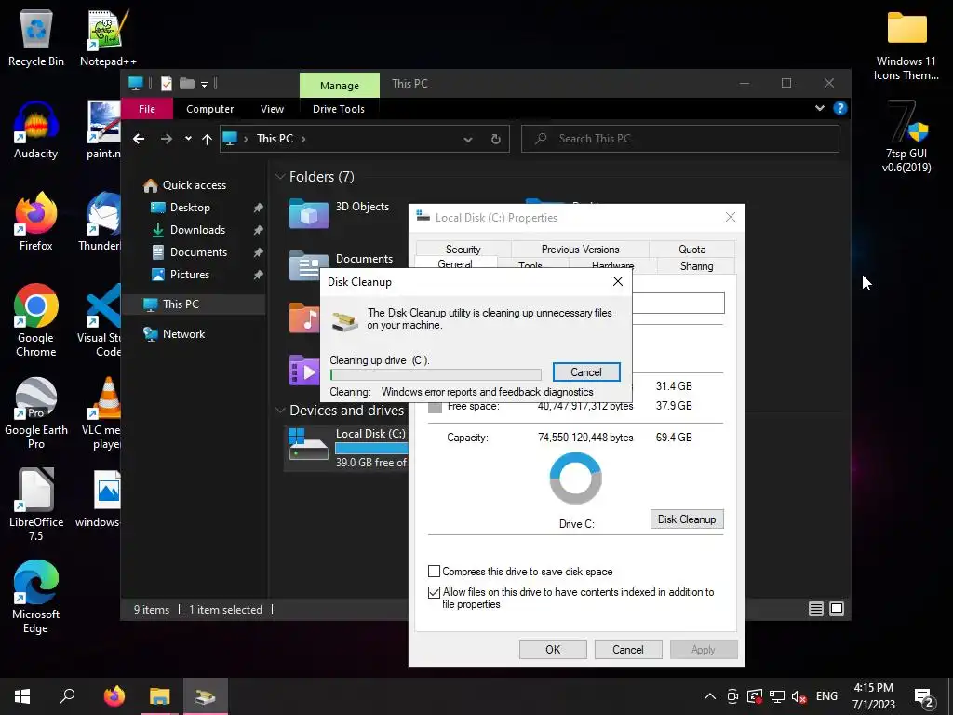Viewport: 953px width, 715px height.
Task: Open the 3D Objects folder
Action: coord(339,213)
